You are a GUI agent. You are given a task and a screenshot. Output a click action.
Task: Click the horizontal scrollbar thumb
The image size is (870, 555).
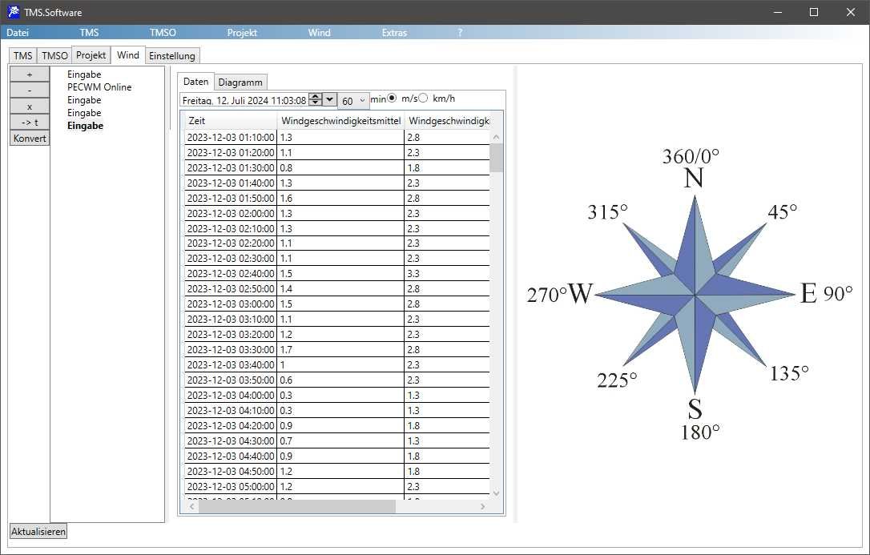[297, 506]
